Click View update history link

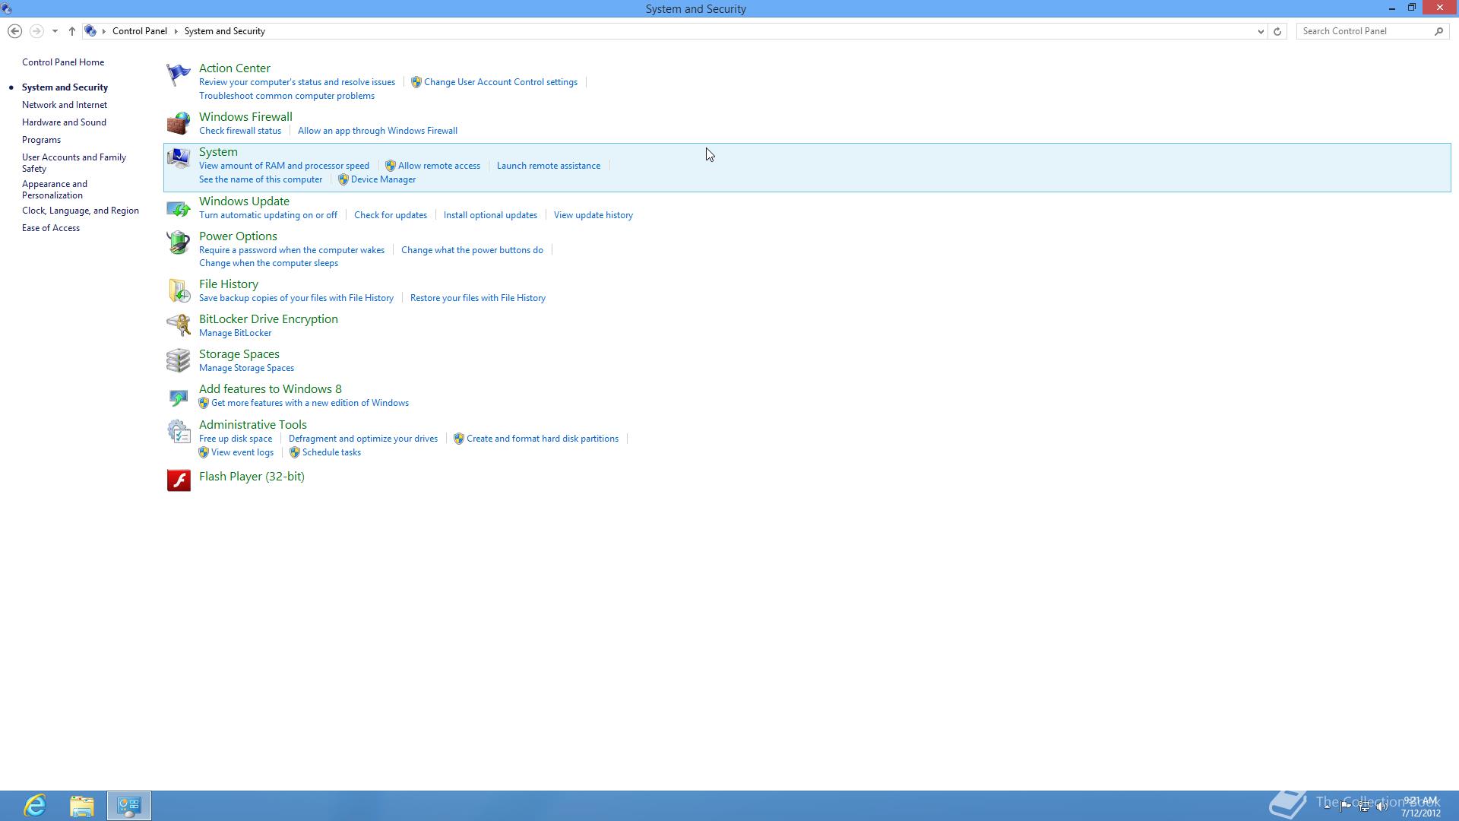pos(593,215)
